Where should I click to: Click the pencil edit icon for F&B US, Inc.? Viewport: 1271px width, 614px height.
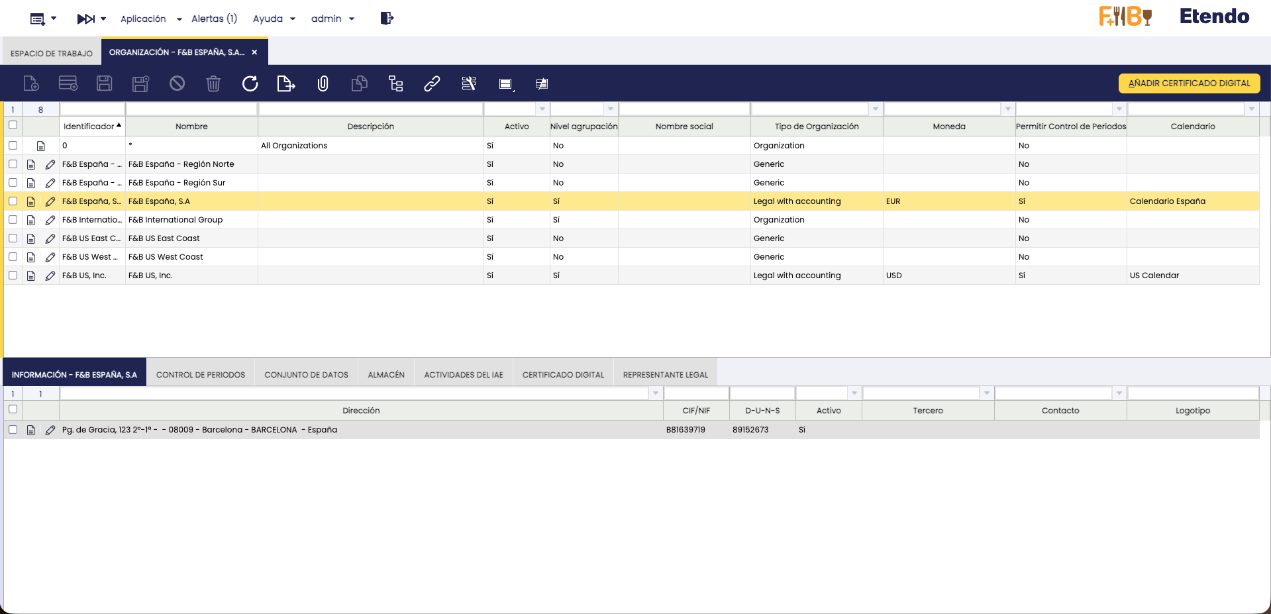pyautogui.click(x=50, y=276)
